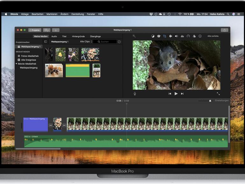The height and width of the screenshot is (184, 245).
Task: Select Waldspaziergang 1 under Projektmedien
Action: [x=29, y=46]
